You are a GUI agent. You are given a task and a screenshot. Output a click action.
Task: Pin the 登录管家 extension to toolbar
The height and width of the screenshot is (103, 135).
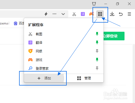click(97, 68)
